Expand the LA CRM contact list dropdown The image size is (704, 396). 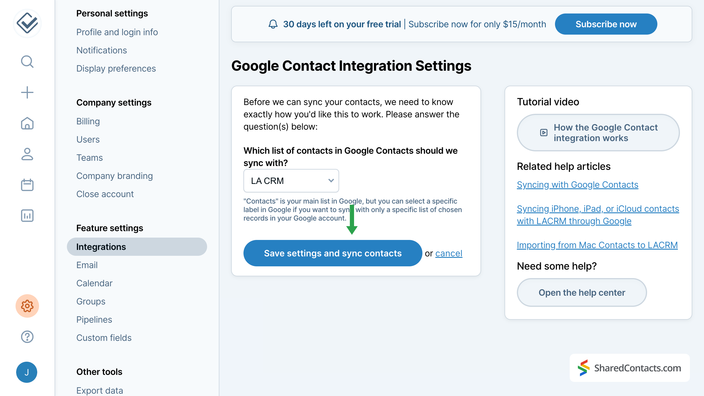click(x=291, y=181)
